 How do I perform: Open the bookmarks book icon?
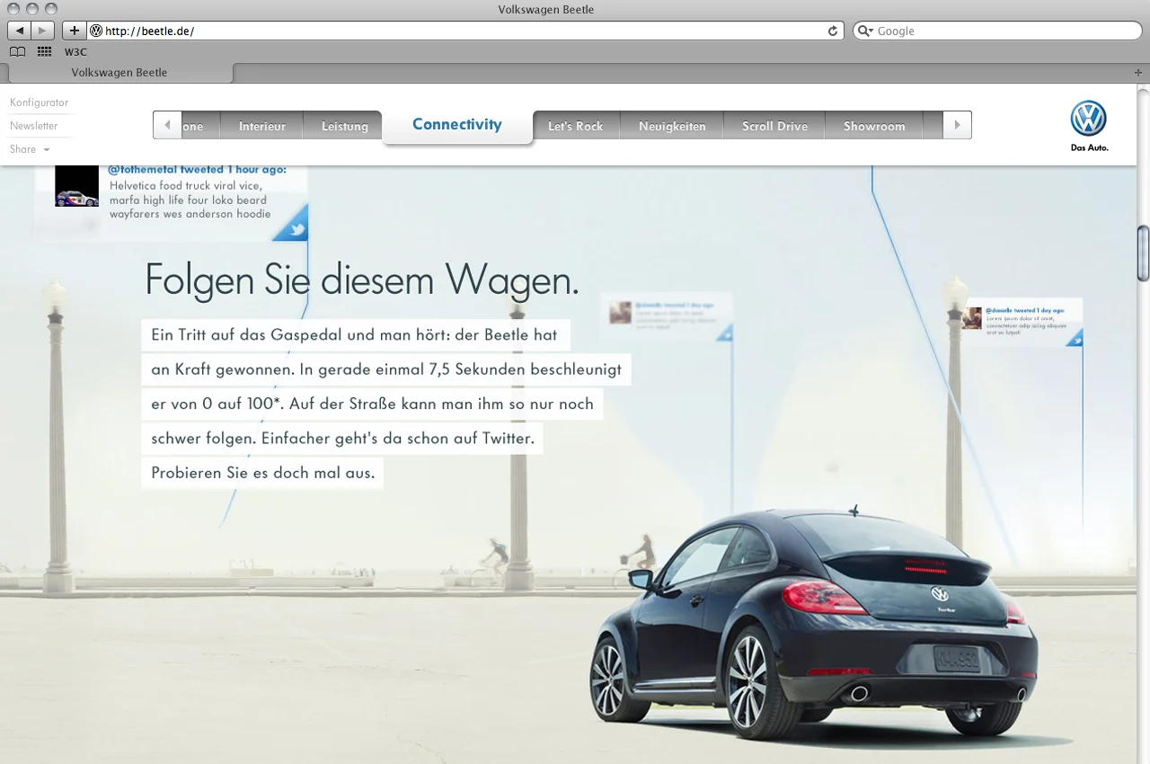click(x=17, y=52)
